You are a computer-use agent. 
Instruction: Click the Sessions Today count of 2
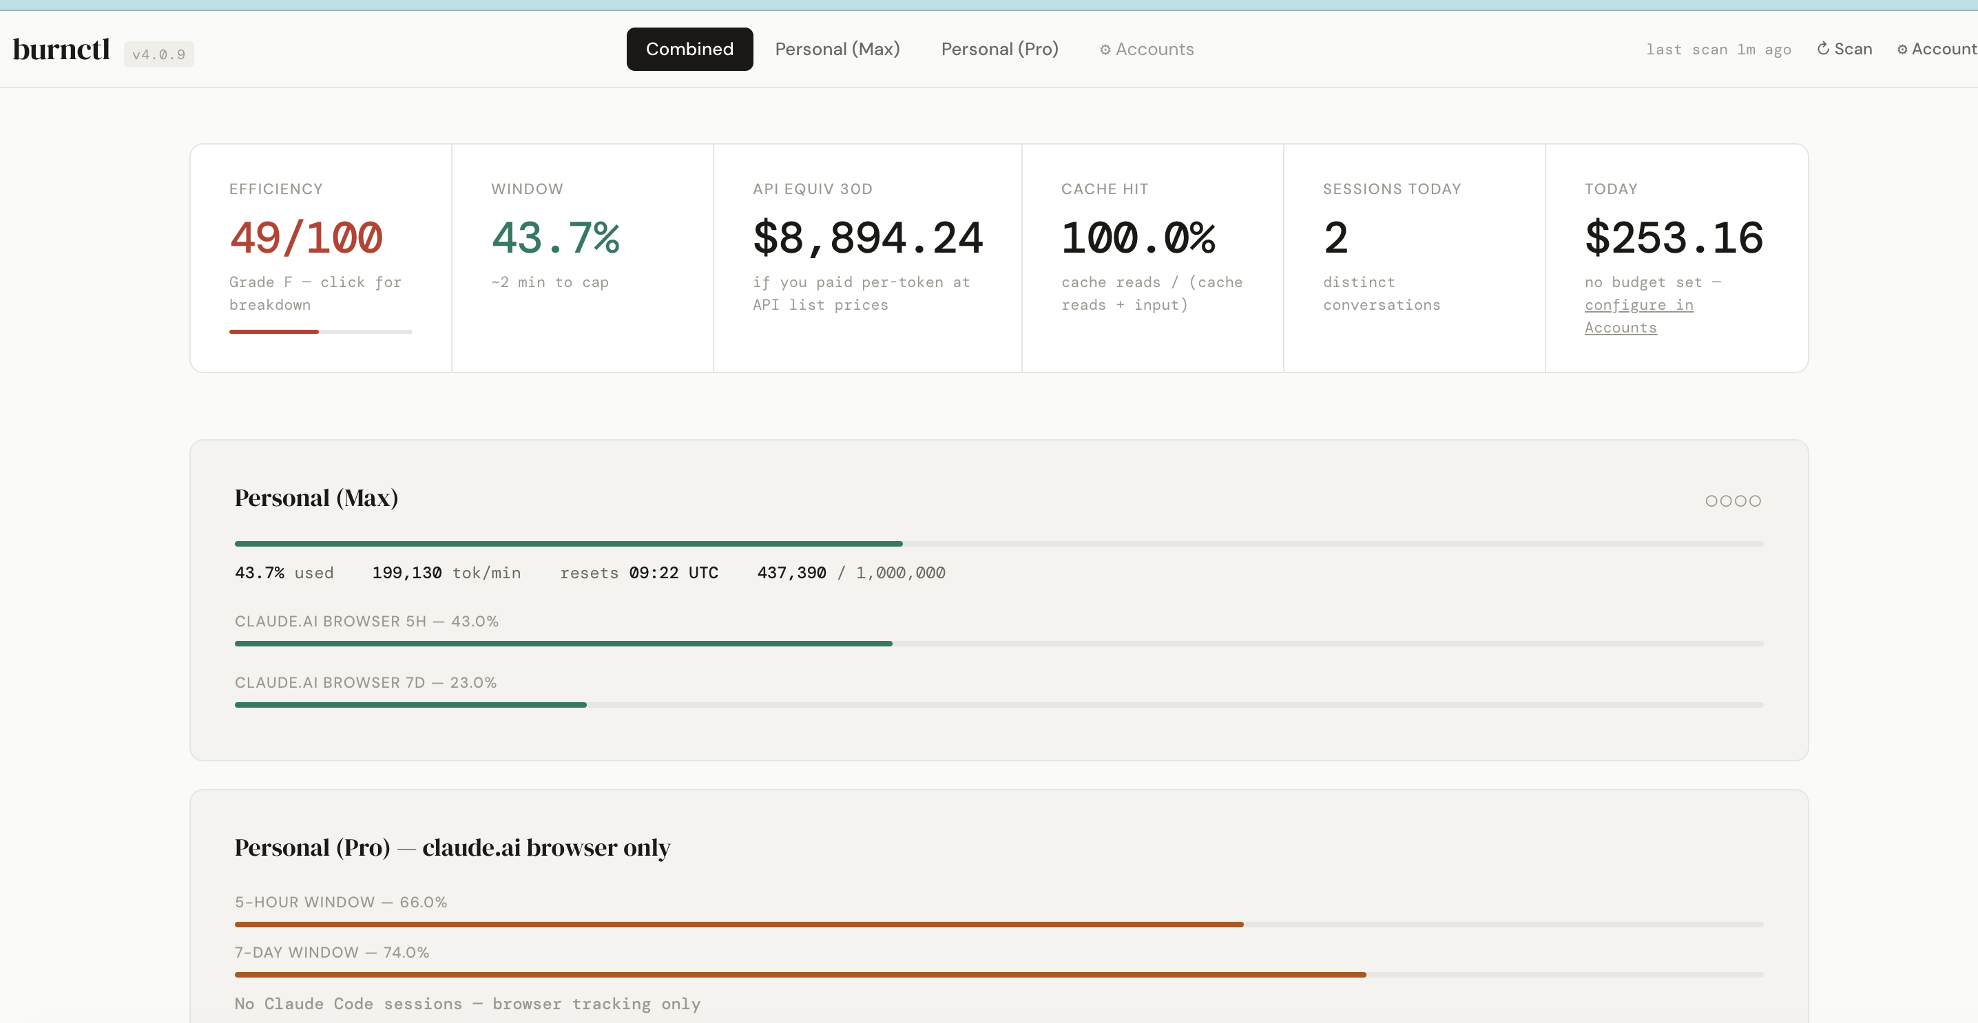(1336, 238)
